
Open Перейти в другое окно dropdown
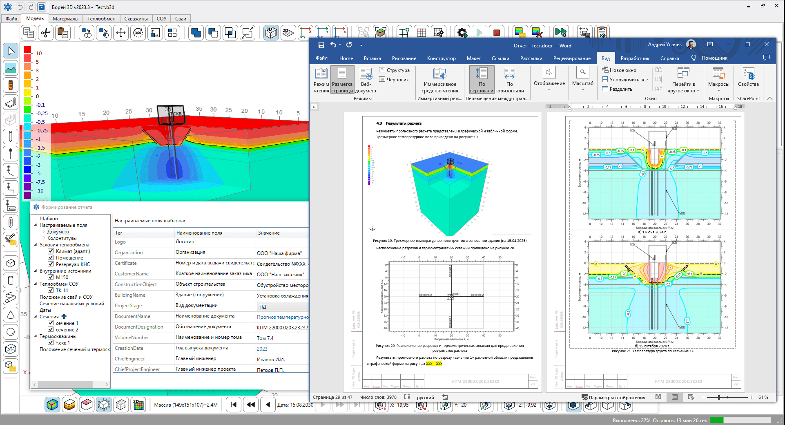684,80
